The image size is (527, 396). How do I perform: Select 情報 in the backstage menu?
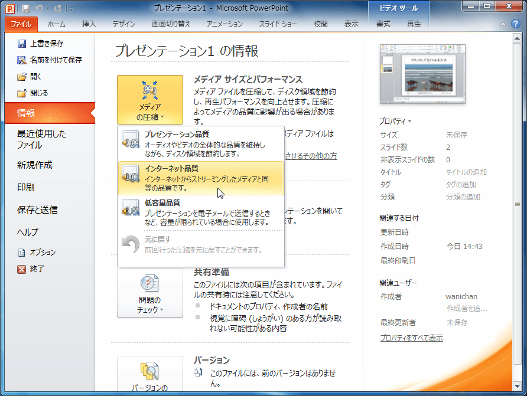click(50, 113)
